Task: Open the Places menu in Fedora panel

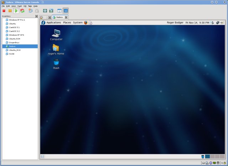Action: point(67,22)
